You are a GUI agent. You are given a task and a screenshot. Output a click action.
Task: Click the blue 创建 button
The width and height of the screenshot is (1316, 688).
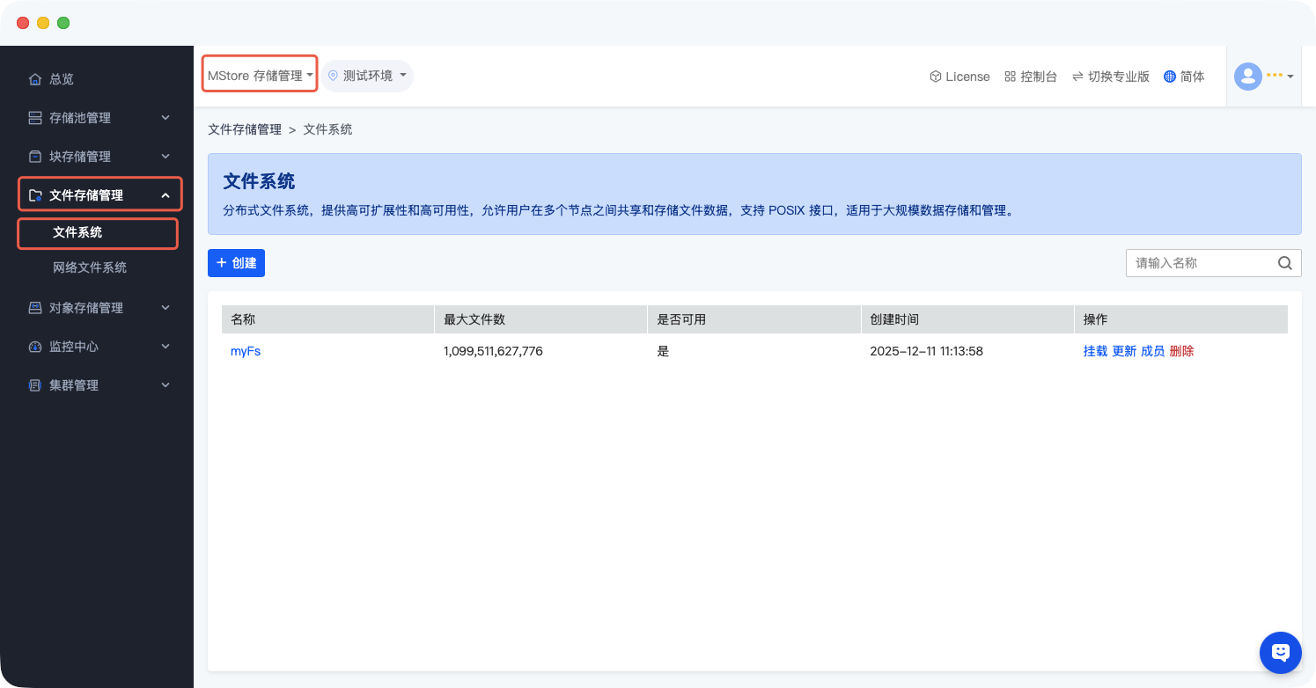click(236, 263)
